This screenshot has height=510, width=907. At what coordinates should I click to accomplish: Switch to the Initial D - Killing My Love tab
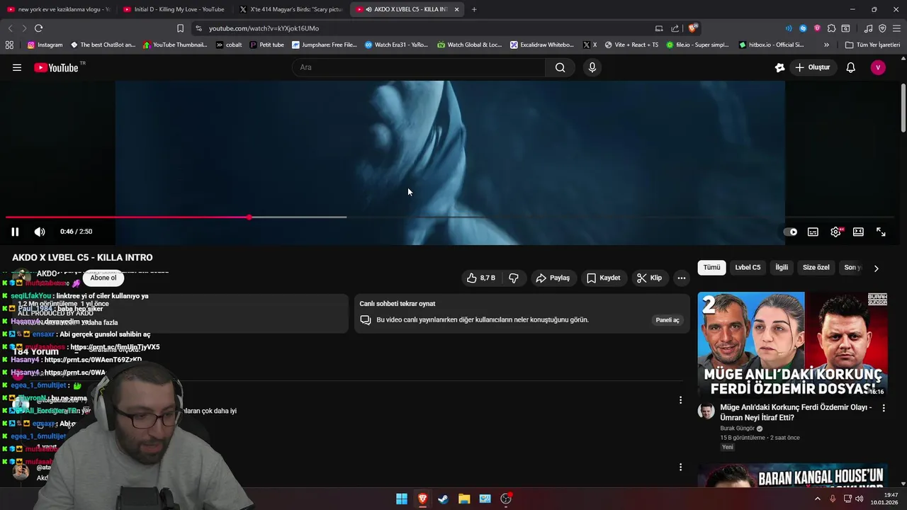[x=174, y=9]
